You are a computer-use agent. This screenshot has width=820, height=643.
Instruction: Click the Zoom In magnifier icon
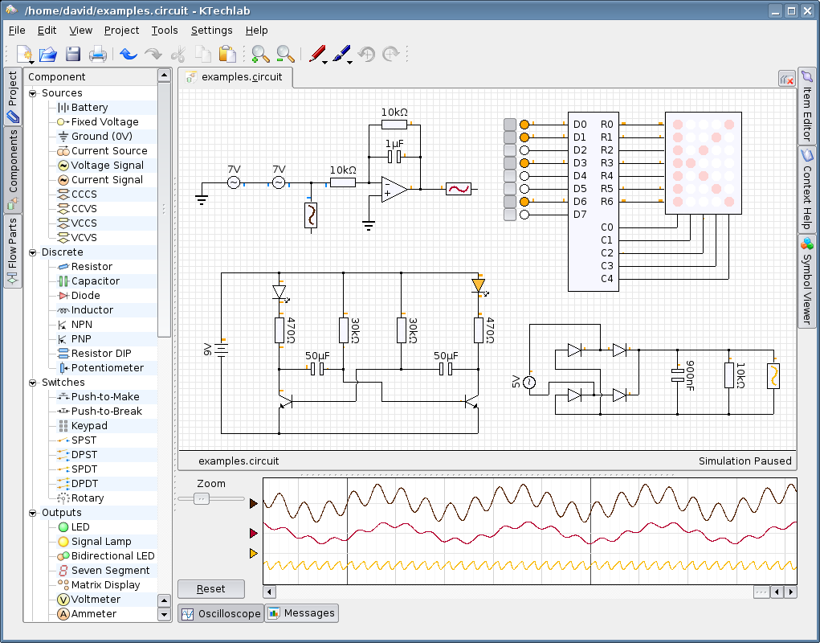260,55
